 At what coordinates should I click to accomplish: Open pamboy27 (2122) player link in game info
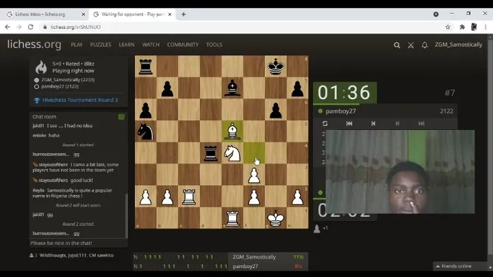[60, 86]
